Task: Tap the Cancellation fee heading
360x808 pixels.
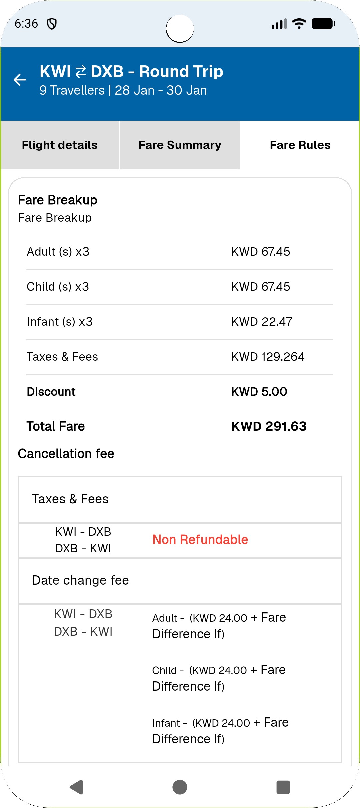Action: click(66, 454)
